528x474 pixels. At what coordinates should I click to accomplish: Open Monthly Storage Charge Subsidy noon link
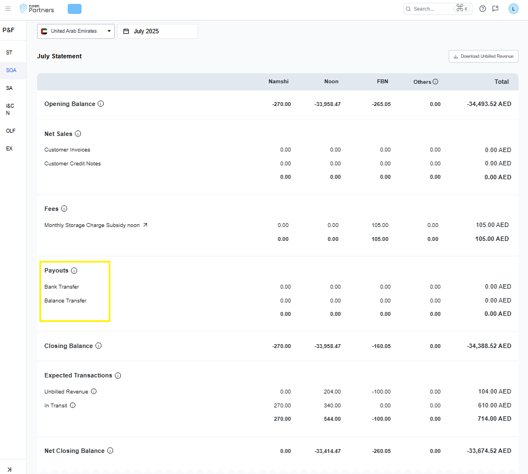tap(92, 225)
